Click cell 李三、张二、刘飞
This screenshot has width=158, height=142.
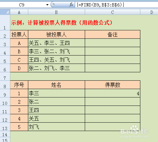tap(57, 51)
